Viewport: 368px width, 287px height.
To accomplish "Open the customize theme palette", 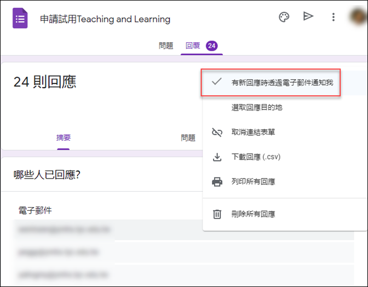I will click(284, 17).
